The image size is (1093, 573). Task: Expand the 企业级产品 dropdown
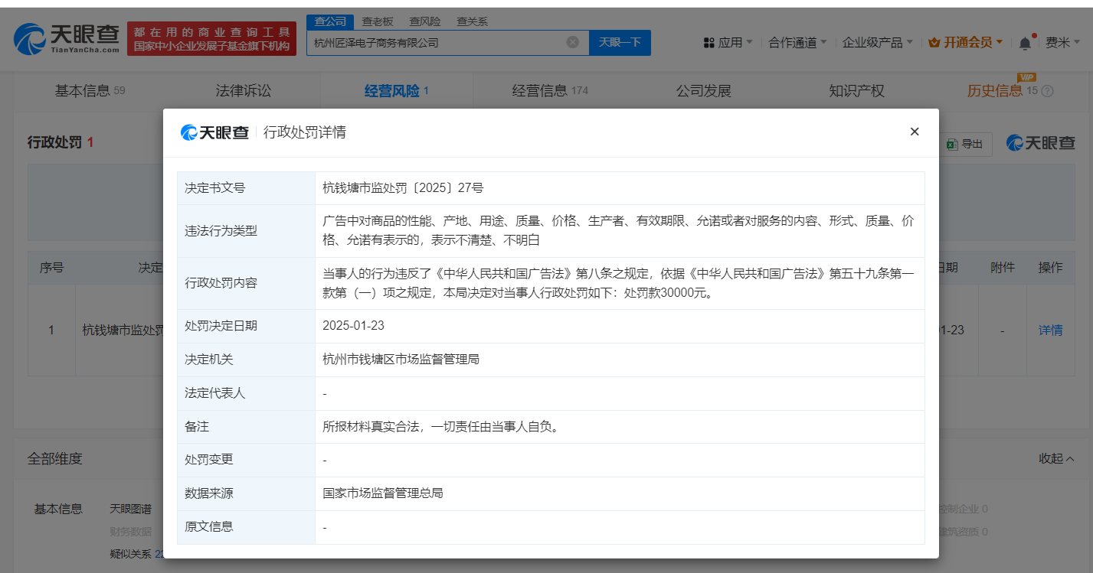(x=877, y=43)
